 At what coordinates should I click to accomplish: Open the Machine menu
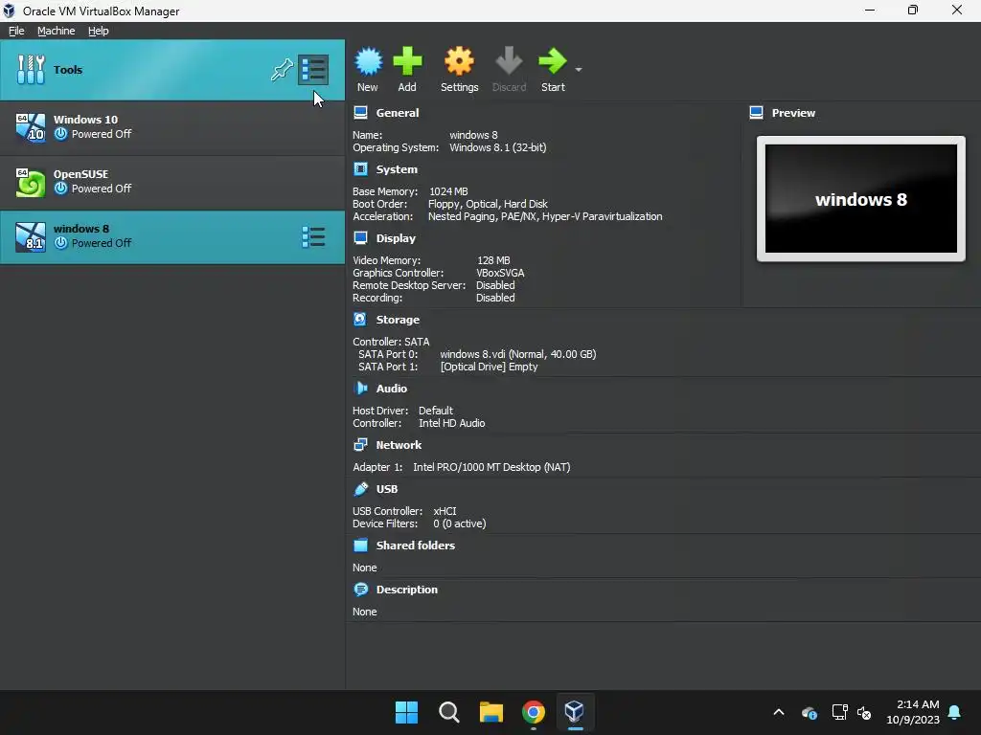[56, 31]
